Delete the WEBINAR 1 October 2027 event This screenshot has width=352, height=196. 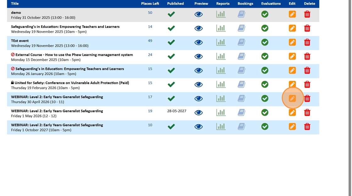pos(307,127)
